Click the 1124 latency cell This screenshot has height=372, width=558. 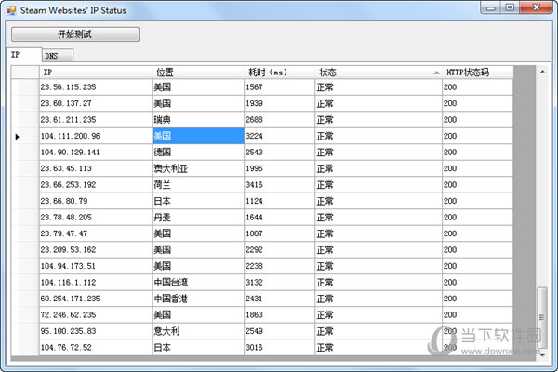click(x=279, y=201)
